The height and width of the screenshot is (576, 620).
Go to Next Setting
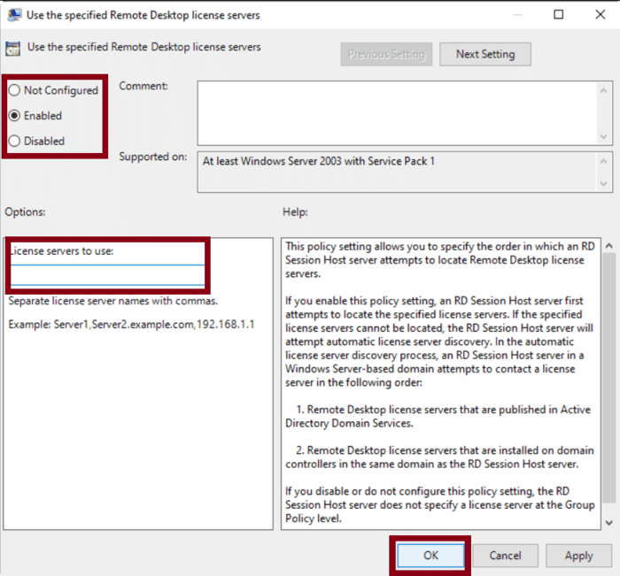point(484,54)
